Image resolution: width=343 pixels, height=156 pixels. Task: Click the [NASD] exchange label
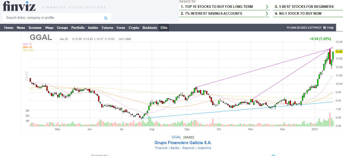pos(188,137)
